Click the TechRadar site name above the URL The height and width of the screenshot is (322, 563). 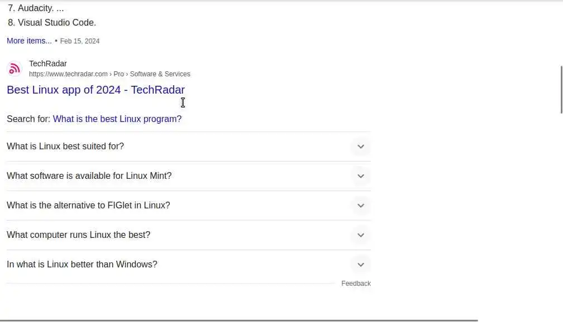pos(48,64)
